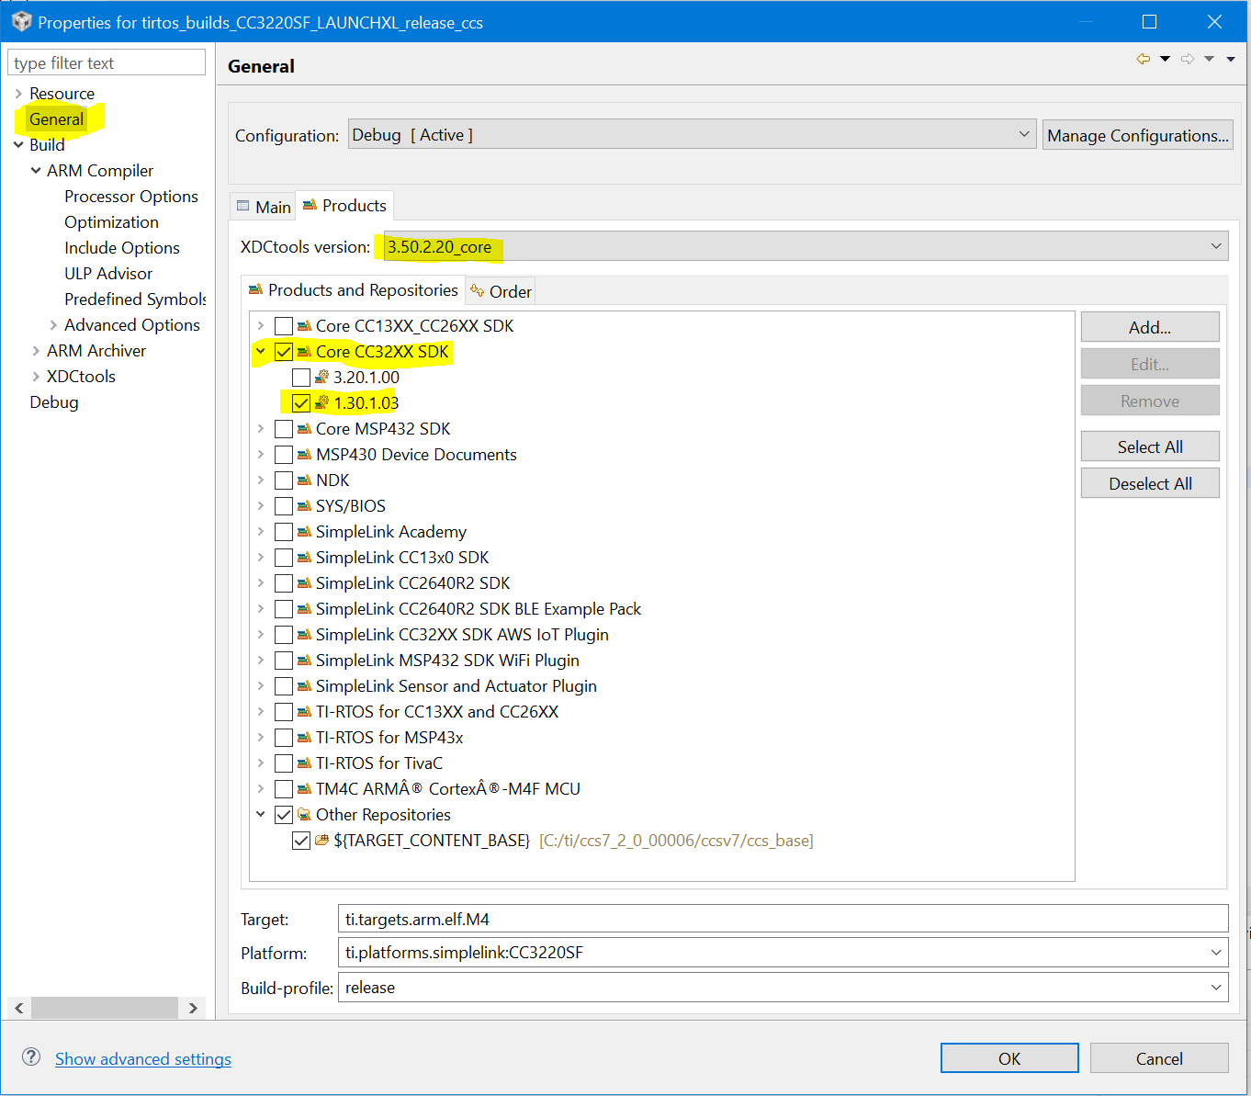
Task: Expand the SimpleLink Academy tree item
Action: tap(261, 531)
